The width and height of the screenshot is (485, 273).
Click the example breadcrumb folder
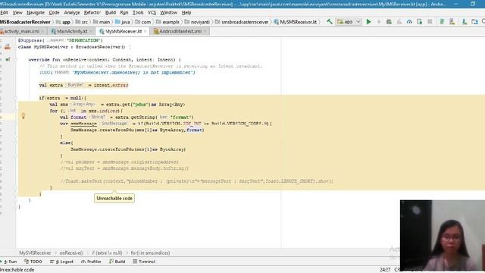[167, 22]
